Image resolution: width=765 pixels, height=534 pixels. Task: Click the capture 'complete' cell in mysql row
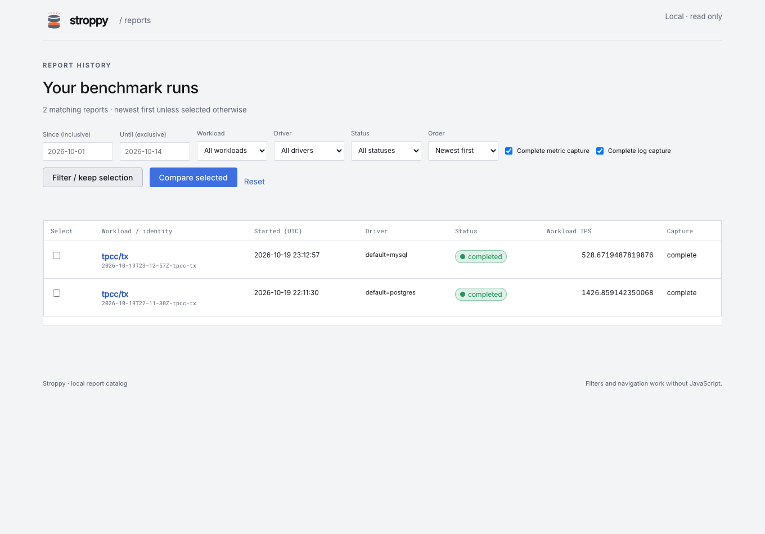coord(682,255)
